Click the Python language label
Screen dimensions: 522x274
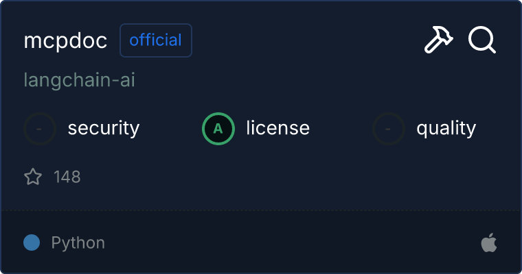click(78, 242)
